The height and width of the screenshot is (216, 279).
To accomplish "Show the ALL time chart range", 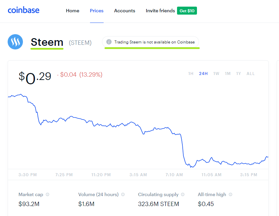I will coord(250,74).
